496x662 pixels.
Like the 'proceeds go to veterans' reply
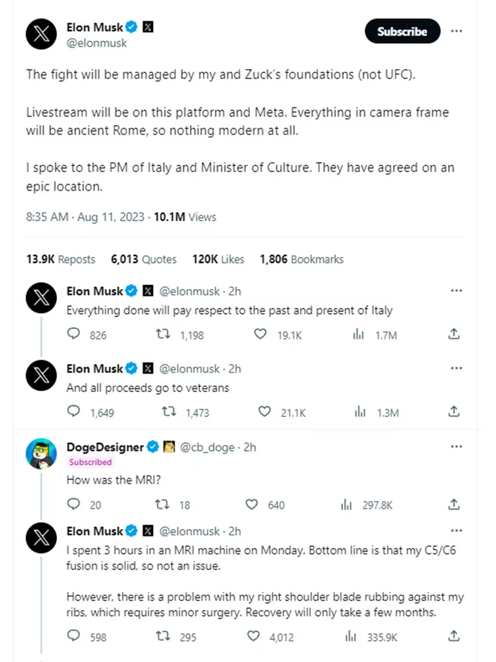click(x=264, y=412)
